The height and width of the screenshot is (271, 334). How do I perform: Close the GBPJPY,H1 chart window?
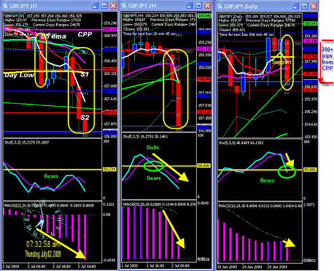(x=113, y=6)
